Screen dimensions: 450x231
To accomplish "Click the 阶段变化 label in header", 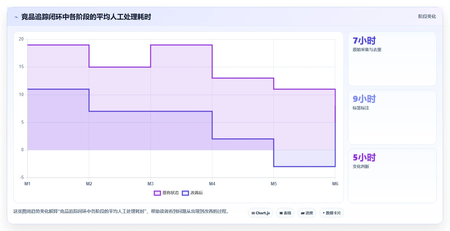I will [427, 16].
